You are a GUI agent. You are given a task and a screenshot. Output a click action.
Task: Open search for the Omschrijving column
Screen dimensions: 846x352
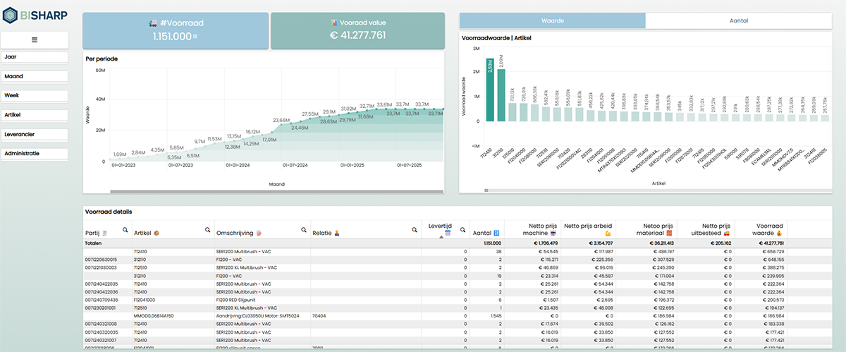pyautogui.click(x=303, y=230)
